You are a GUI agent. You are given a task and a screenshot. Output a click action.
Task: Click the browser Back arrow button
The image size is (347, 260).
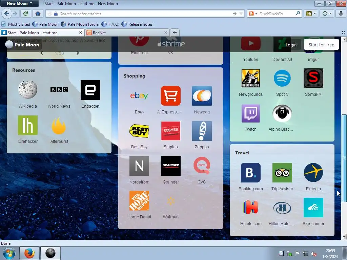click(x=7, y=14)
